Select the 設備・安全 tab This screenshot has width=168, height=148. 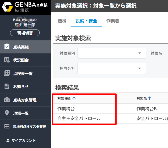tap(86, 21)
